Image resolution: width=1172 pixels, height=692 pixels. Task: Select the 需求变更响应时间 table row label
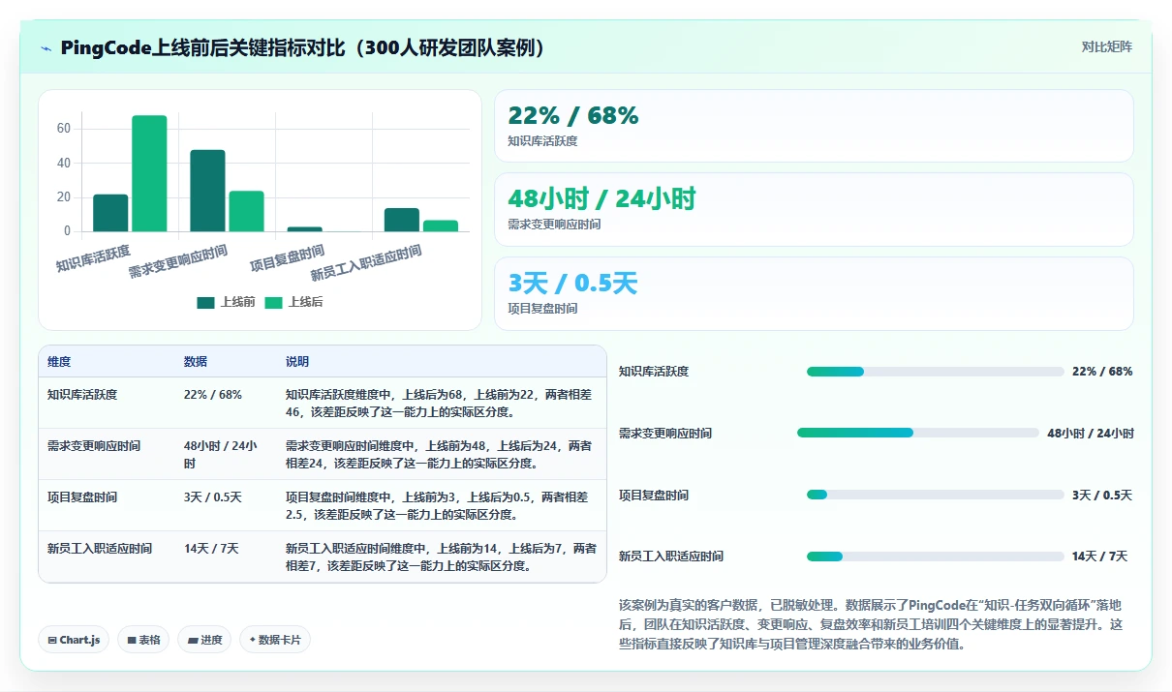(94, 446)
